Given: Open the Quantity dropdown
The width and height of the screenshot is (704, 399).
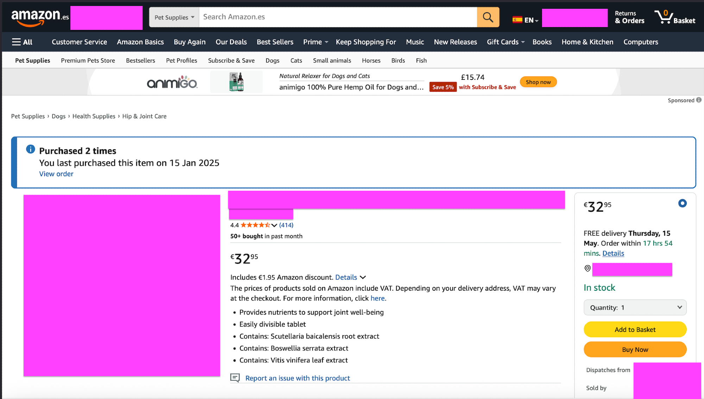Looking at the screenshot, I should (x=635, y=308).
